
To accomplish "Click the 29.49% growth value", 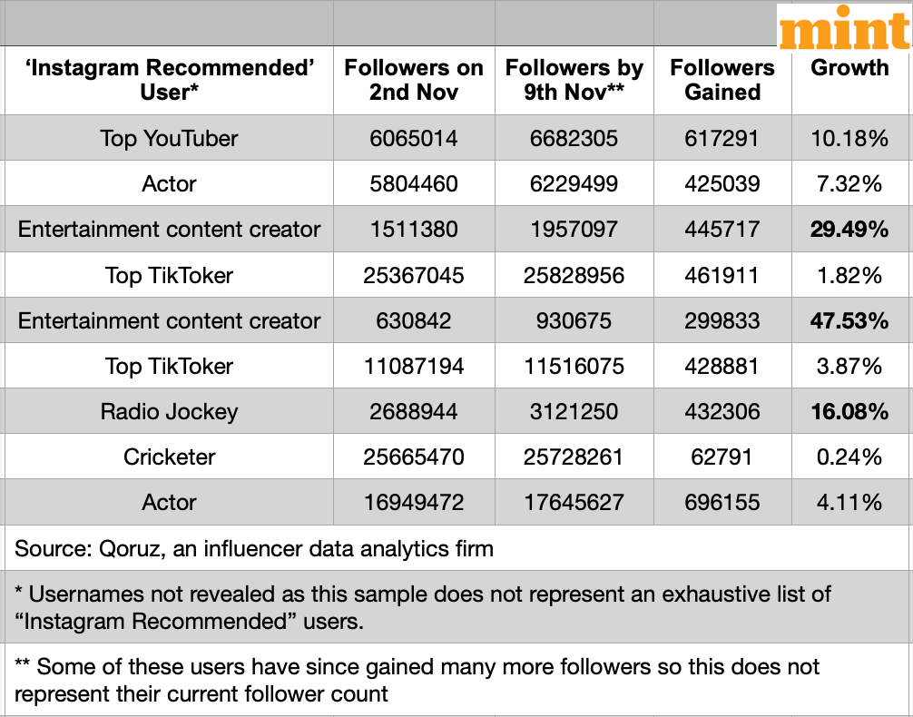I will point(849,230).
